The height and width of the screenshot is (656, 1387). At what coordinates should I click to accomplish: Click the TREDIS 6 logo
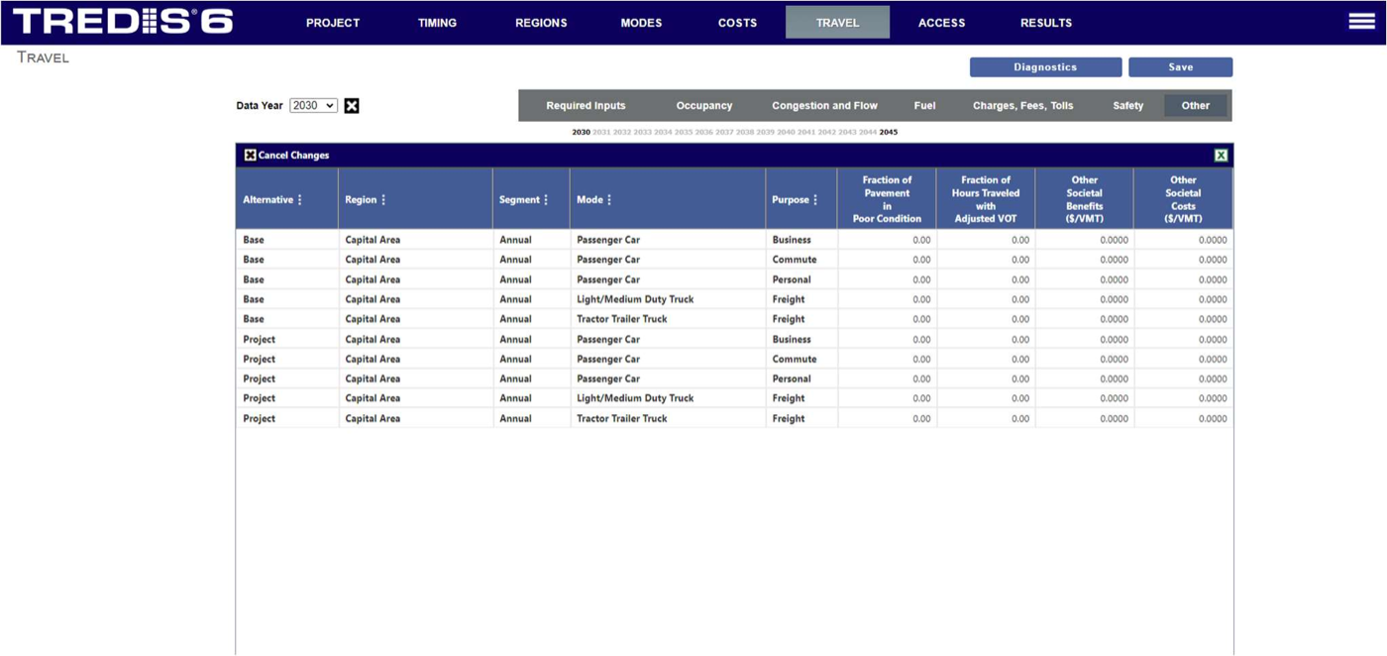123,22
